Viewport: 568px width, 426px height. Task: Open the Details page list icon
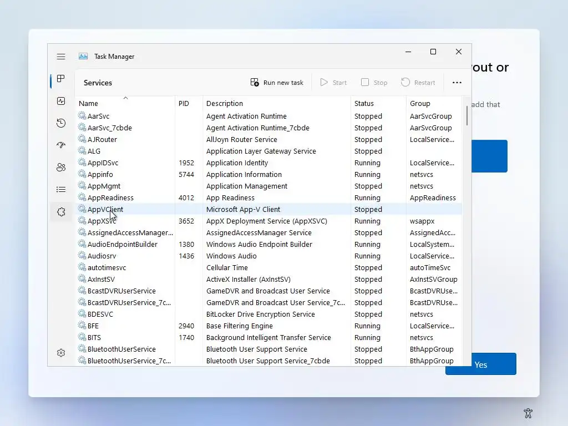[61, 190]
